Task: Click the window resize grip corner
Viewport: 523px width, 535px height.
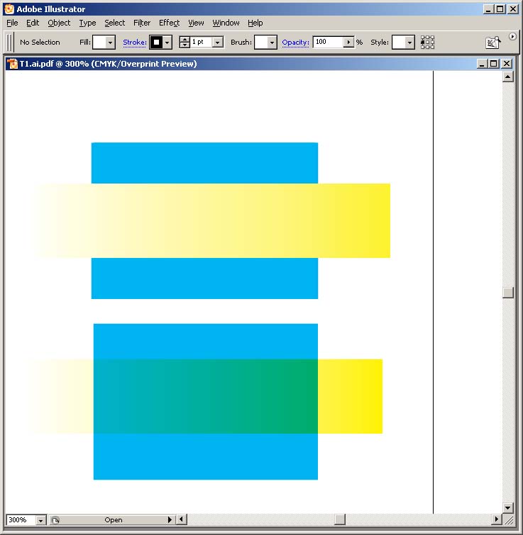Action: [x=509, y=520]
